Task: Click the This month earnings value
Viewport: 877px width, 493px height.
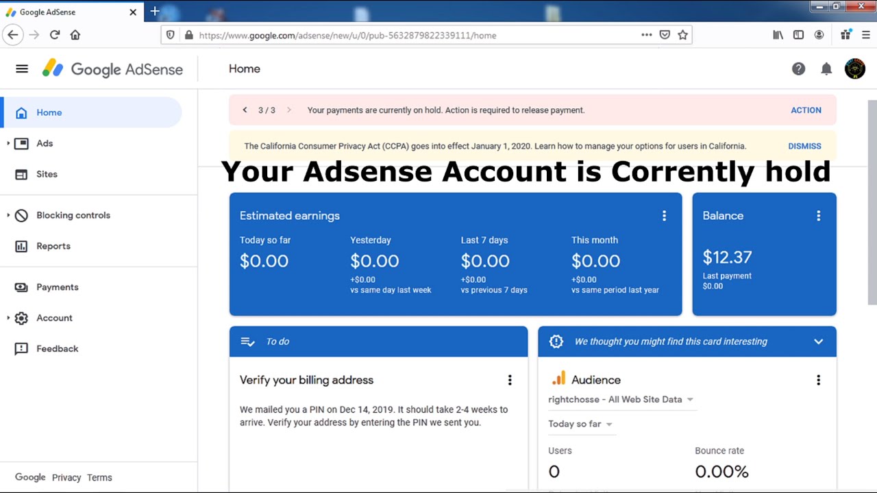Action: coord(595,261)
